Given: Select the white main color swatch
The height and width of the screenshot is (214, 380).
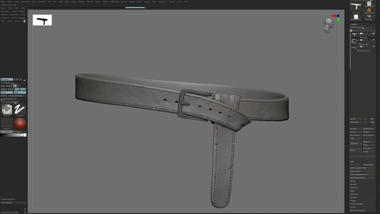Looking at the screenshot, I should [x=25, y=135].
